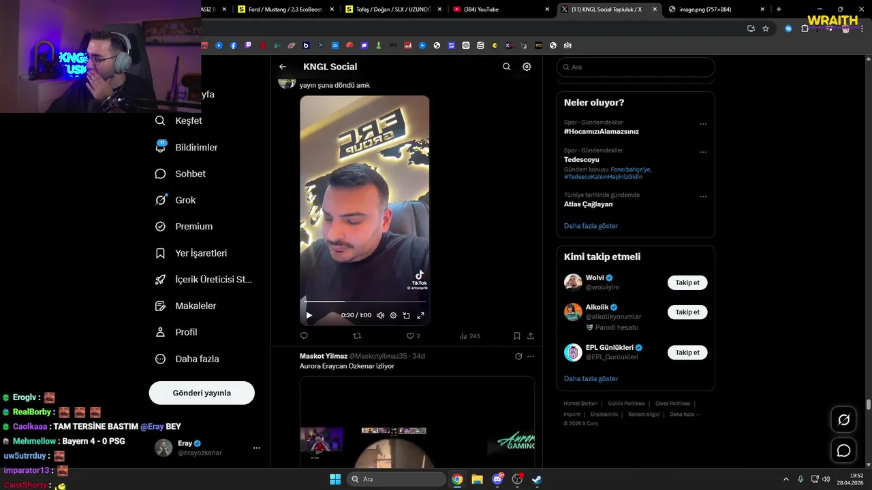This screenshot has height=490, width=872.
Task: Open Wolvi's profile avatar
Action: click(x=573, y=282)
